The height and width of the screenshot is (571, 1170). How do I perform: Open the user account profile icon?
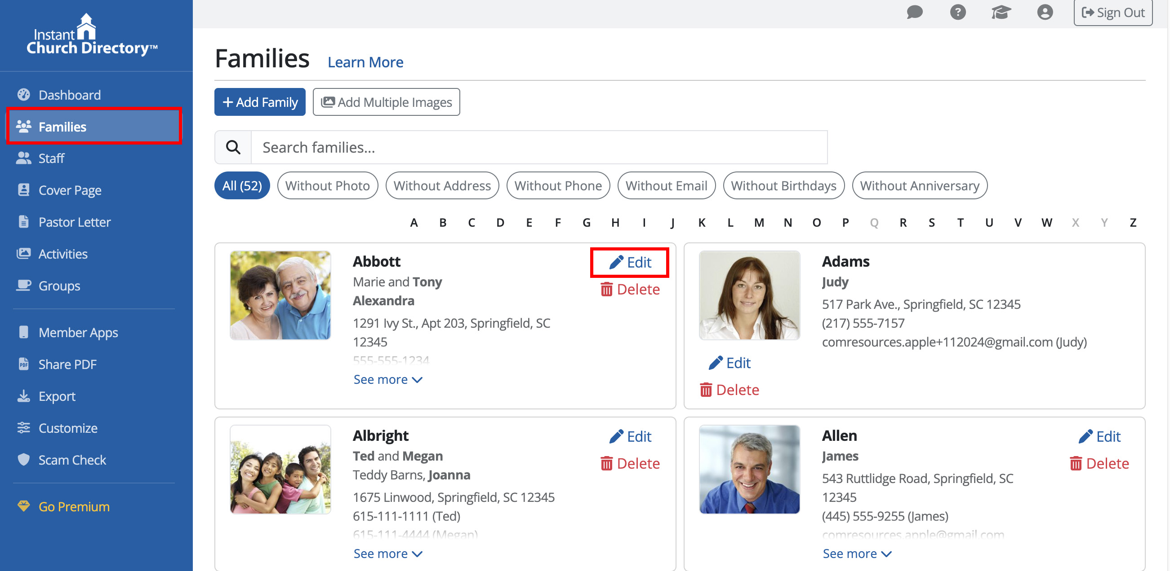click(x=1045, y=12)
